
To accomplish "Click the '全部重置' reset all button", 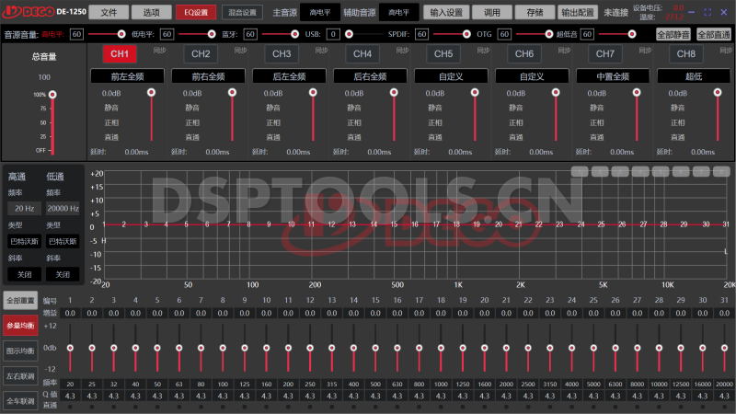I will point(20,300).
